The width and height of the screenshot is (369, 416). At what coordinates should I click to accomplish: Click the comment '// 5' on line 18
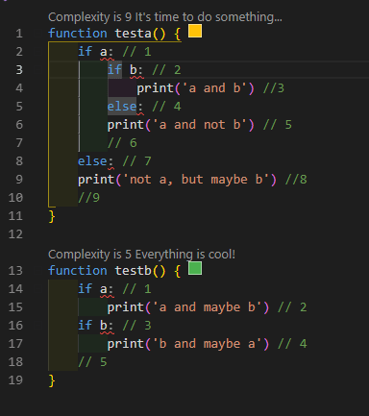[x=92, y=362]
